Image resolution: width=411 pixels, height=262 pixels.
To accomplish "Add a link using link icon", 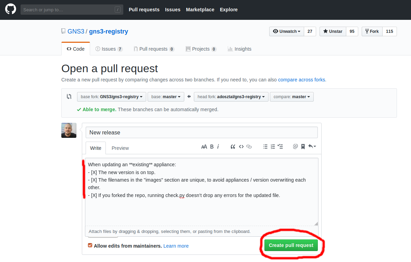I will click(x=249, y=147).
